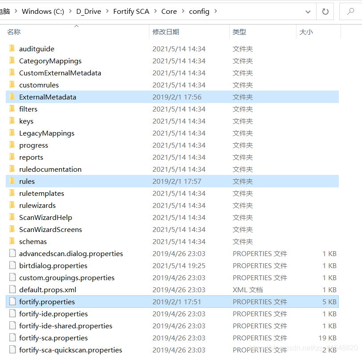Expand the chevron after Windows (C:)
The height and width of the screenshot is (356, 362).
coord(70,11)
